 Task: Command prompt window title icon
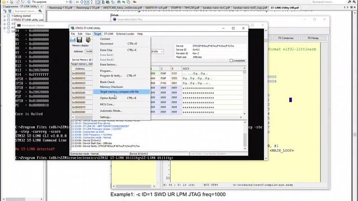pos(18,25)
